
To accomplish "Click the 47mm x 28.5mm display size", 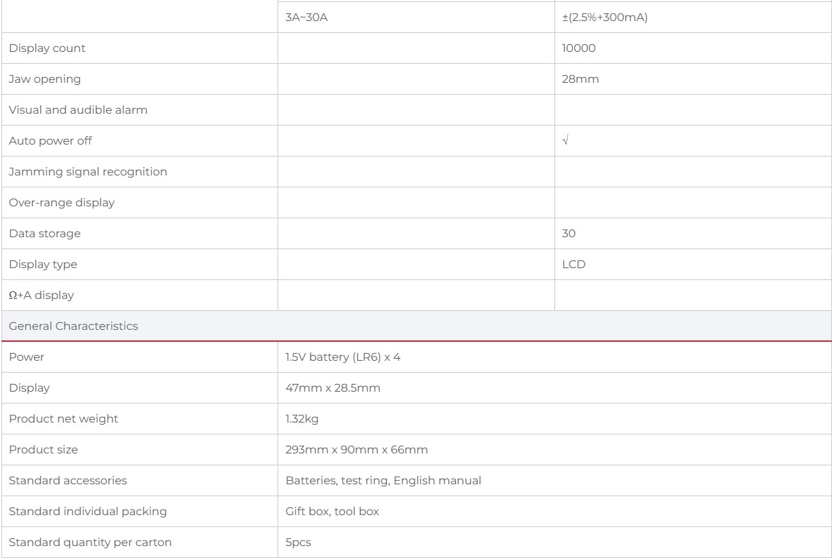I will [x=332, y=388].
